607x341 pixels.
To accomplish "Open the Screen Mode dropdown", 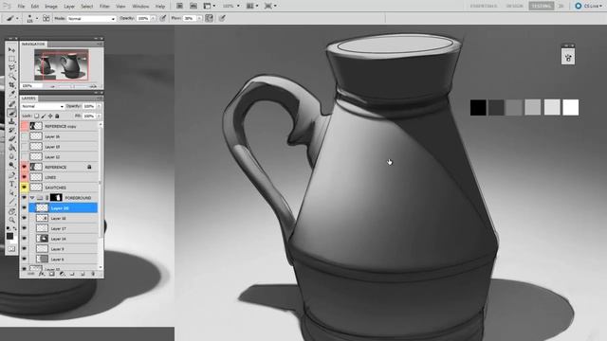I will 269,6.
